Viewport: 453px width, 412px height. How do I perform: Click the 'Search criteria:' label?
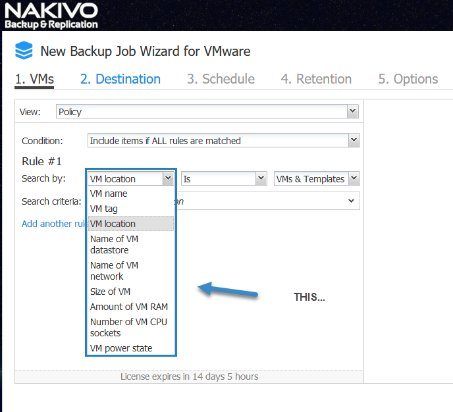point(51,201)
